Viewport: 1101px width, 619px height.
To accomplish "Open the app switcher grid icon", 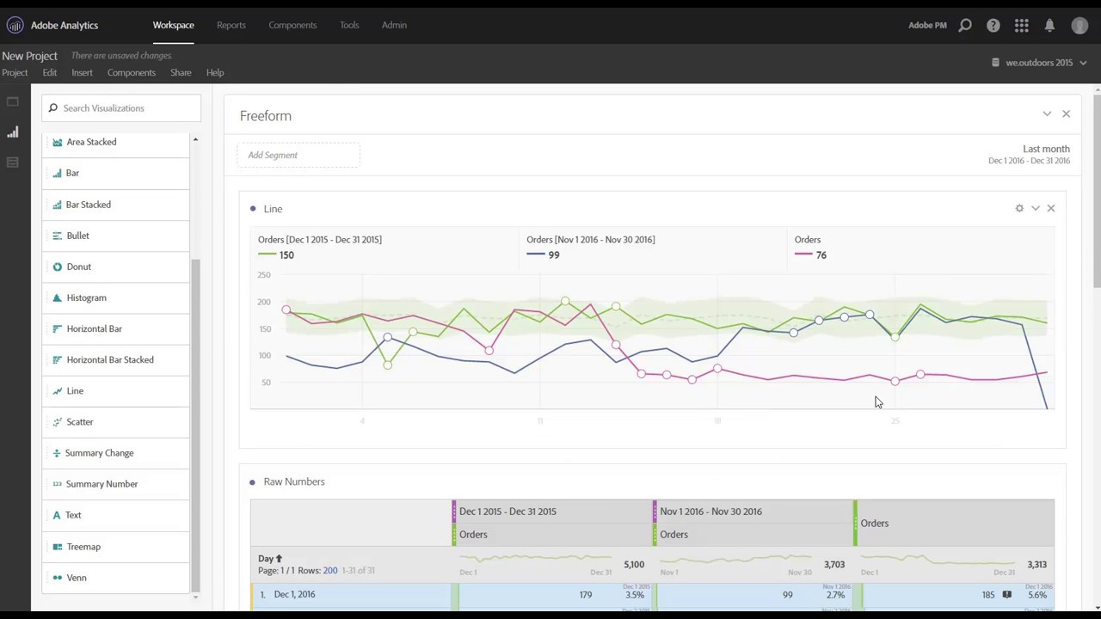I will 1022,26.
